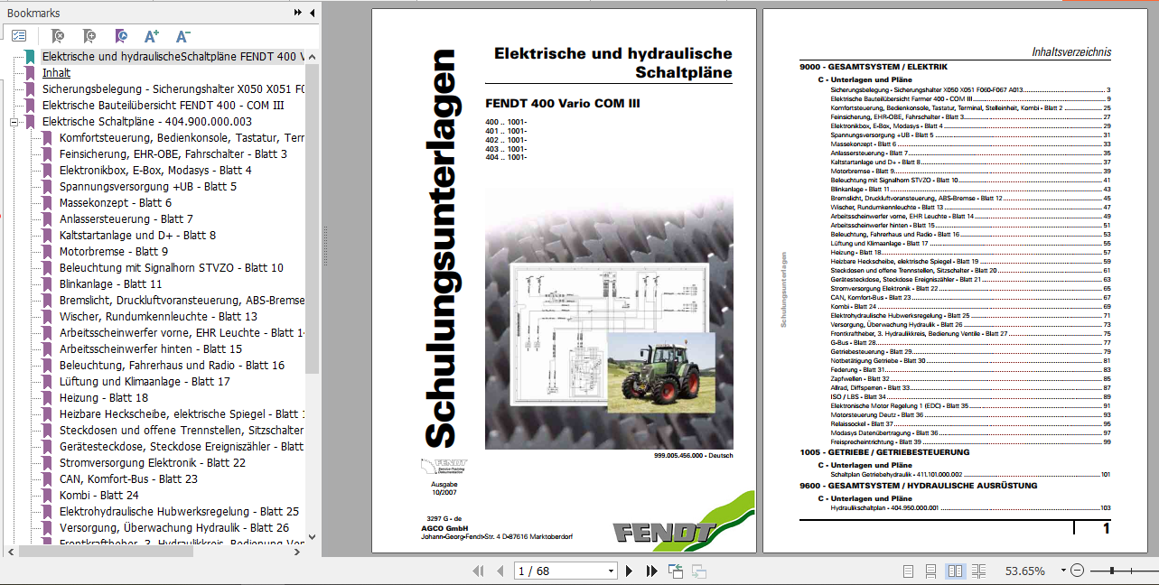This screenshot has height=585, width=1159.
Task: Switch to single page layout
Action: pos(910,571)
